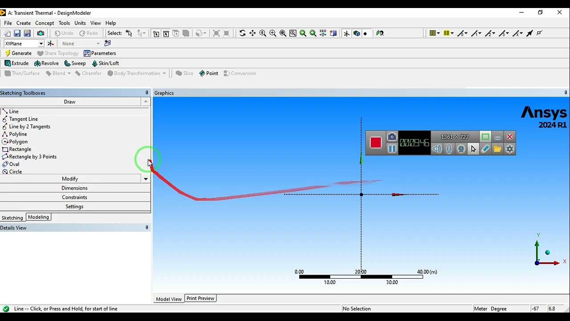Toggle display points dot icon
This screenshot has height=321, width=570.
coord(365,33)
